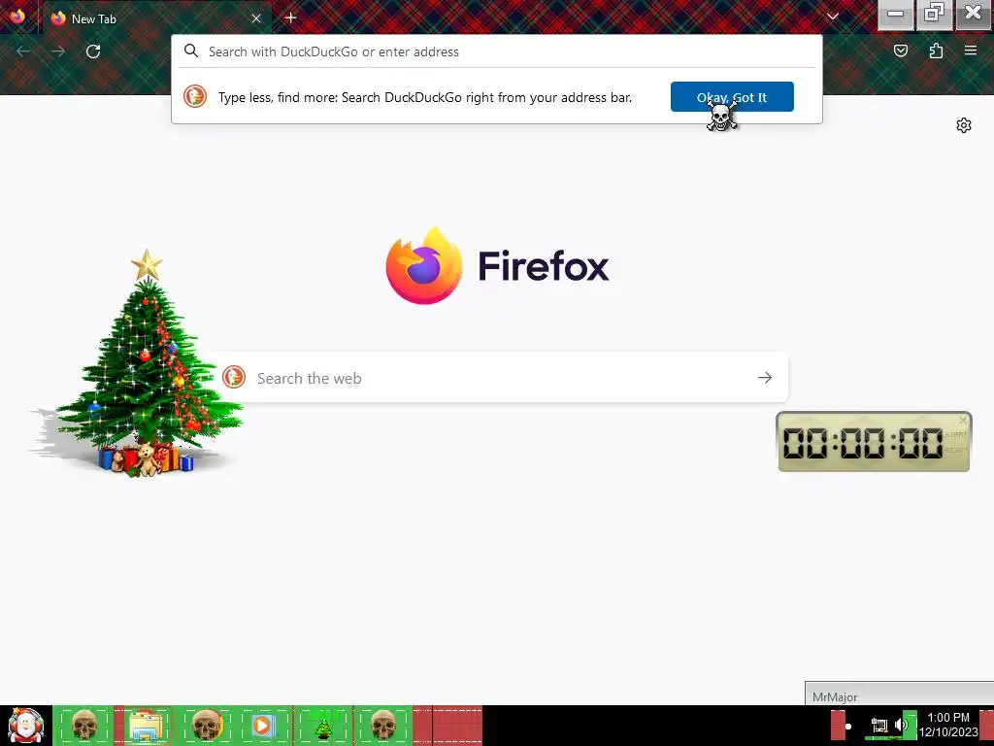994x746 pixels.
Task: Open a new tab with plus button
Action: pyautogui.click(x=291, y=18)
